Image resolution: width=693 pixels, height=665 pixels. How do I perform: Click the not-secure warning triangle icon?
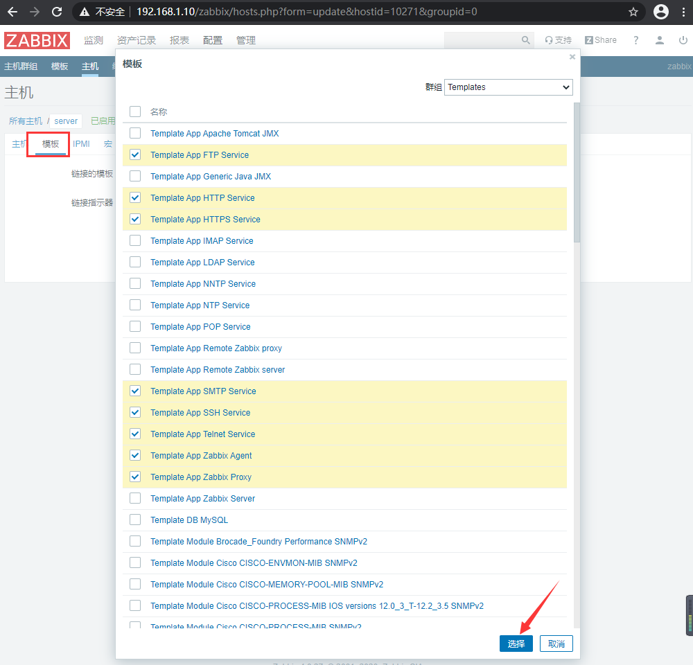pyautogui.click(x=85, y=12)
